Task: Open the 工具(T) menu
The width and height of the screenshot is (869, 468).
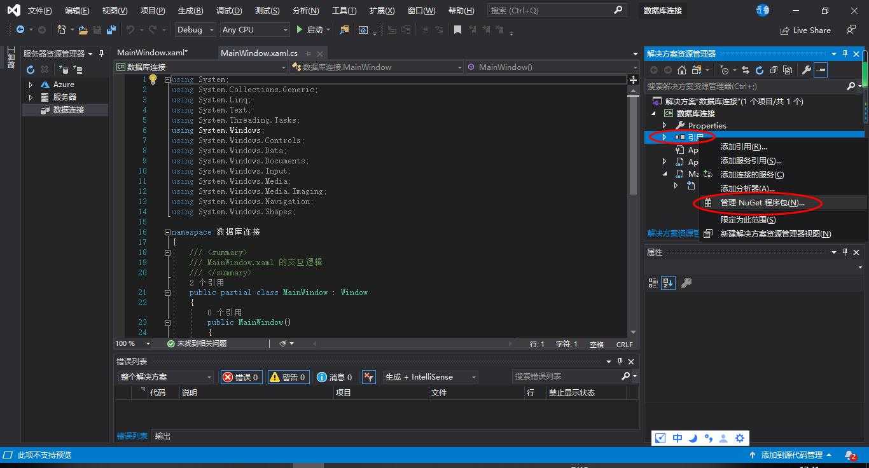Action: [x=344, y=11]
